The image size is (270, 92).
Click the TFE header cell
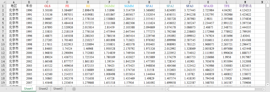[227, 6]
